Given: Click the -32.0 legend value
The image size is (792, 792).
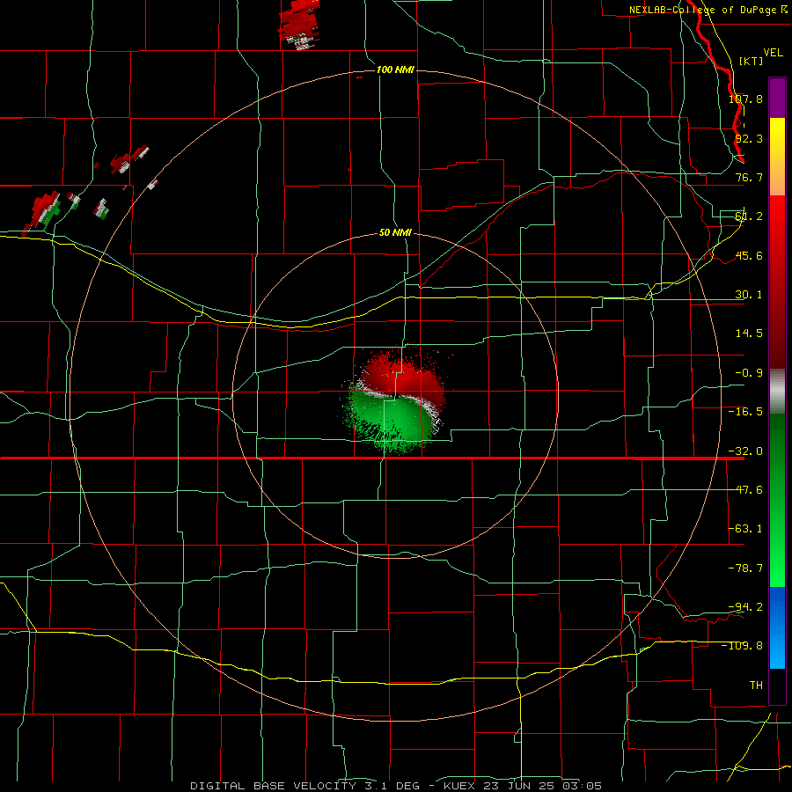Looking at the screenshot, I should [x=745, y=451].
